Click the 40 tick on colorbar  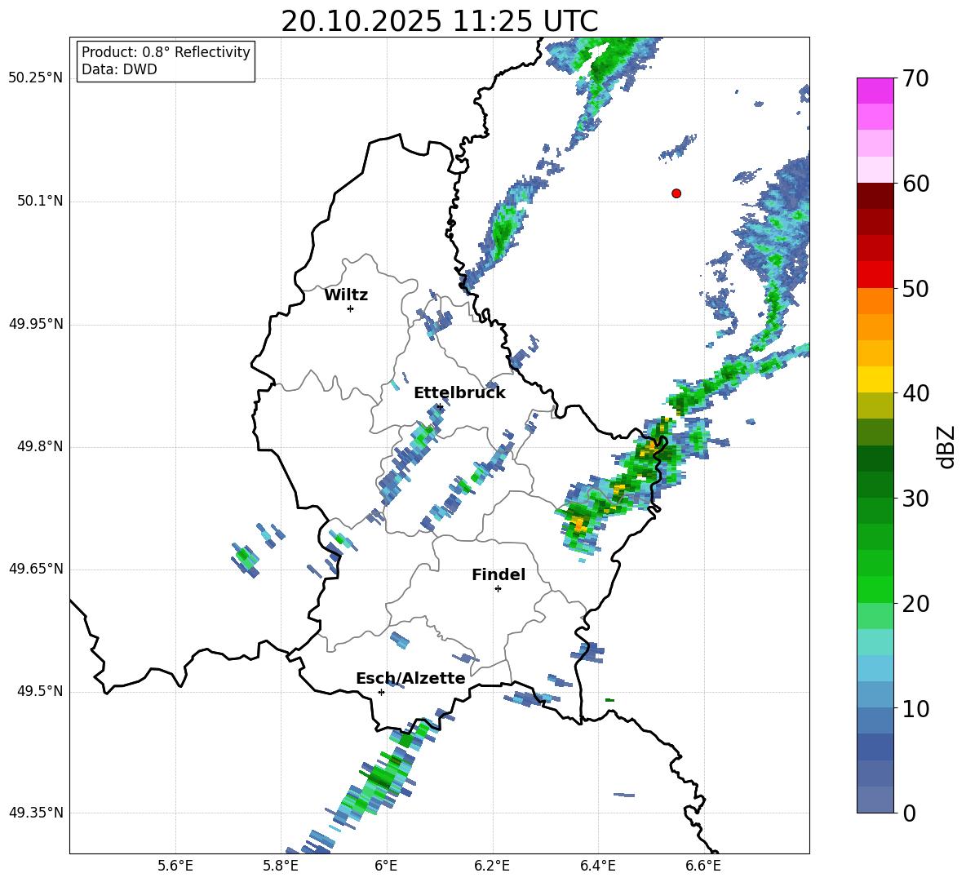pos(915,393)
